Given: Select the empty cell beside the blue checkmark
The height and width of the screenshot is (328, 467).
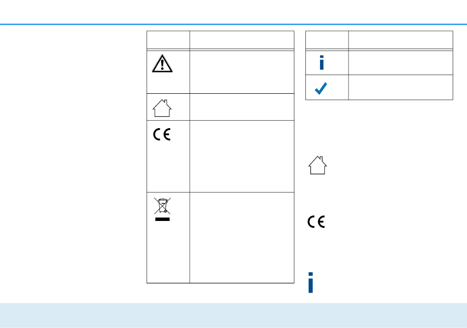Looking at the screenshot, I should click(401, 87).
